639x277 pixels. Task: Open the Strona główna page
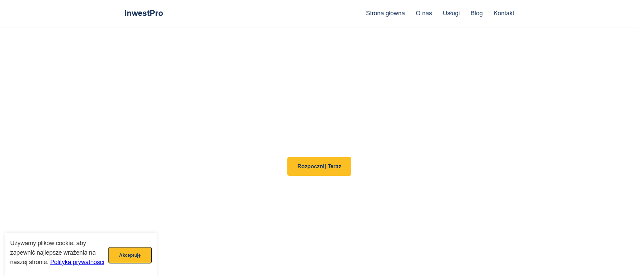pyautogui.click(x=385, y=13)
